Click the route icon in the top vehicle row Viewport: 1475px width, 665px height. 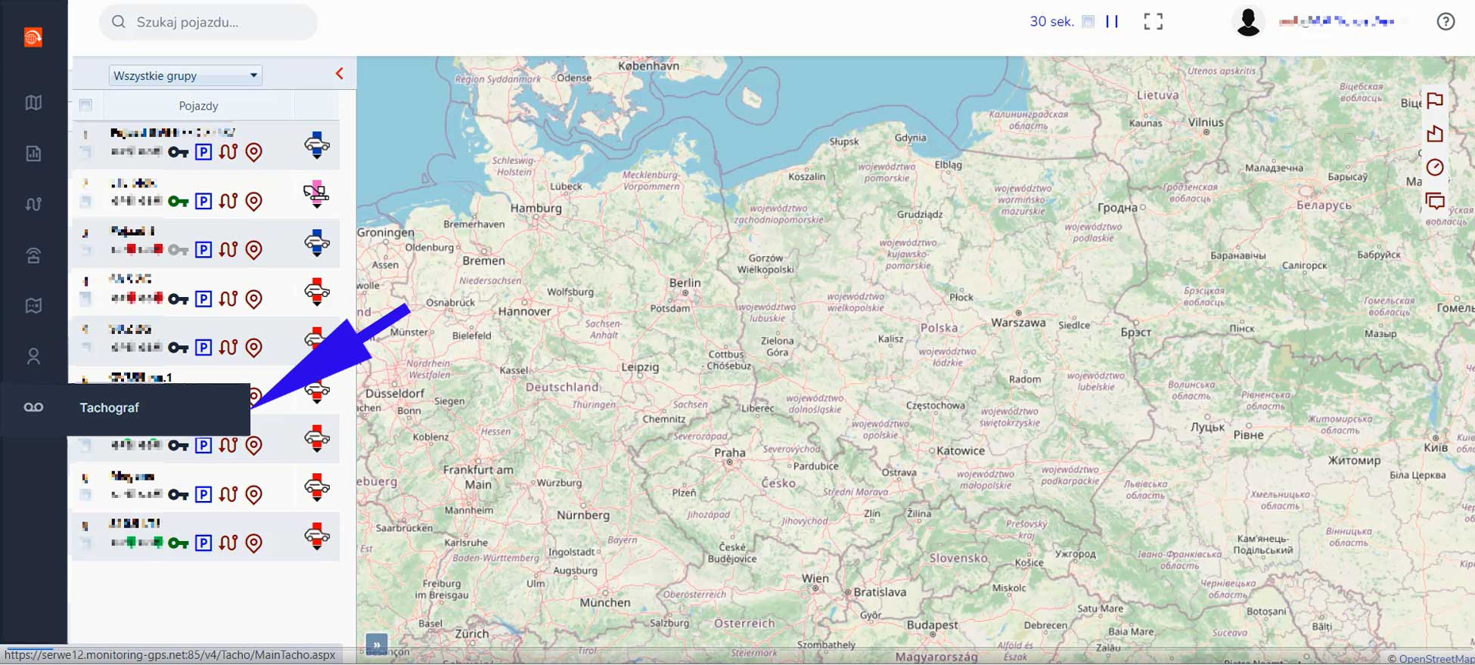point(228,152)
